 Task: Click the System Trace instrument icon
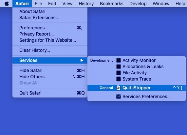[119, 79]
